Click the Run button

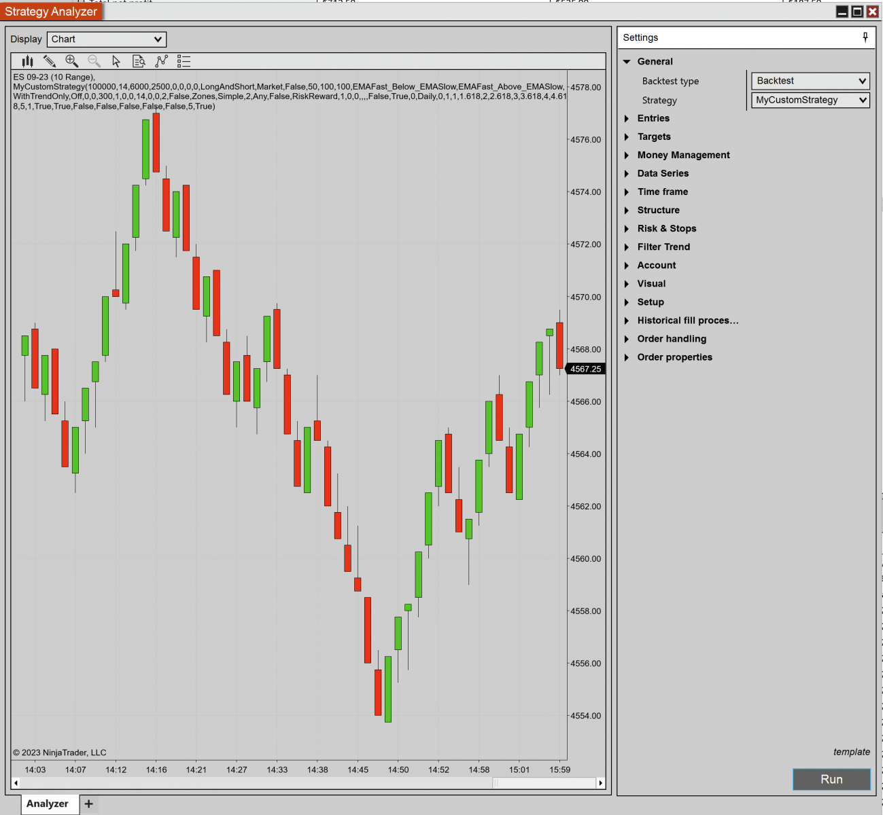coord(831,780)
